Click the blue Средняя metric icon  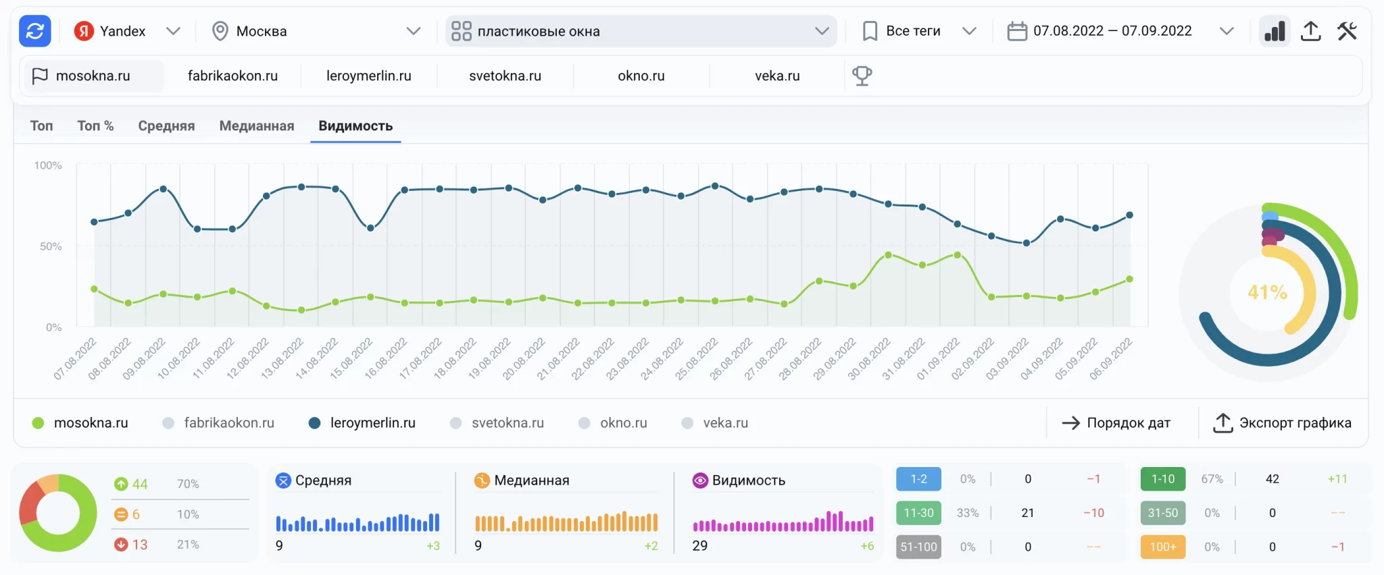(x=283, y=481)
